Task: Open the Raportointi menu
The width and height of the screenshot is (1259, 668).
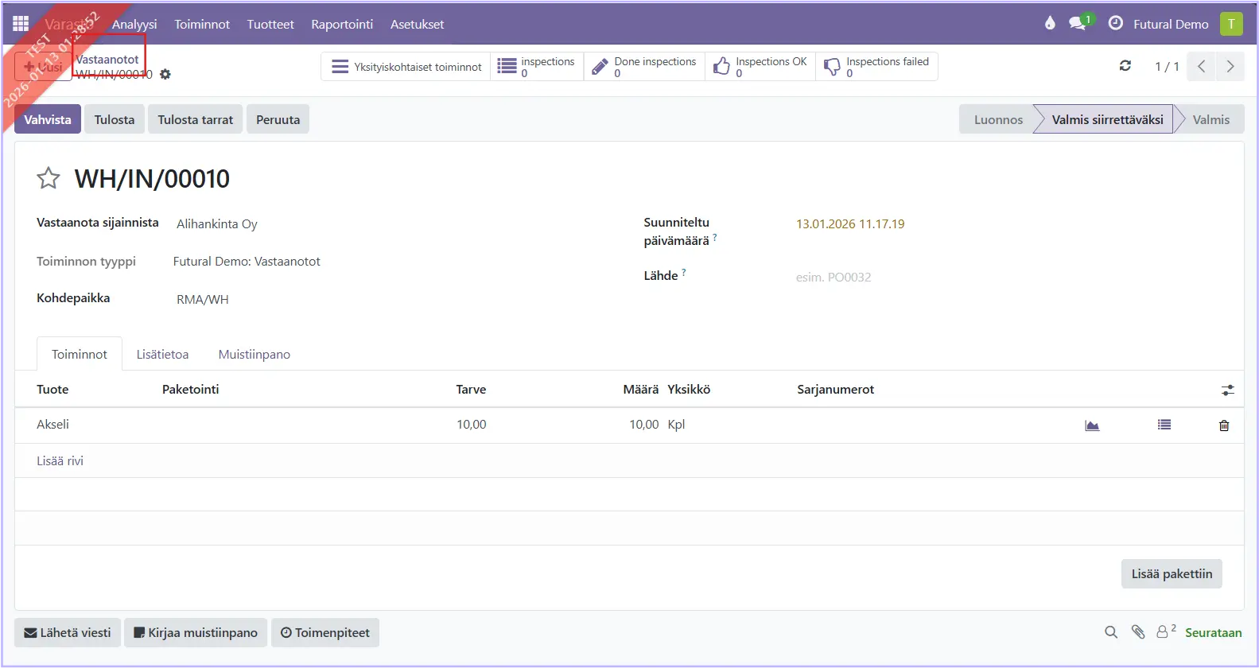Action: click(342, 24)
